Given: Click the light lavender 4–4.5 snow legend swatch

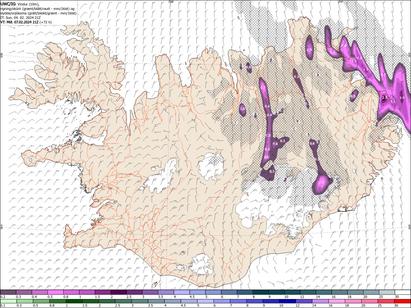Looking at the screenshot, I should click(x=182, y=292).
